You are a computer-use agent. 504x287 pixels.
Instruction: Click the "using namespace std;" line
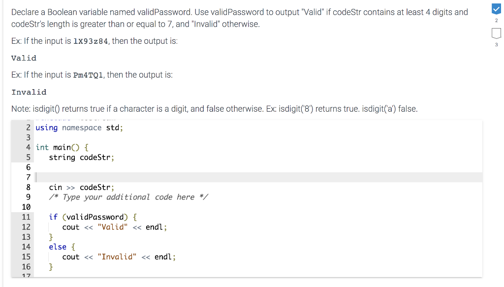click(79, 128)
